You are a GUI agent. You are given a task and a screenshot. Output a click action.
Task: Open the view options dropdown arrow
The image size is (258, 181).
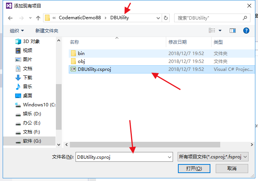pos(220,31)
